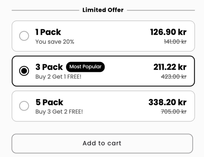Click the You save 20% text
Image resolution: width=204 pixels, height=157 pixels.
55,42
